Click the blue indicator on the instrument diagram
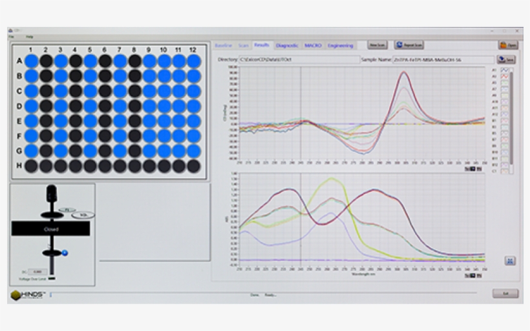This screenshot has height=331, width=530. [65, 252]
